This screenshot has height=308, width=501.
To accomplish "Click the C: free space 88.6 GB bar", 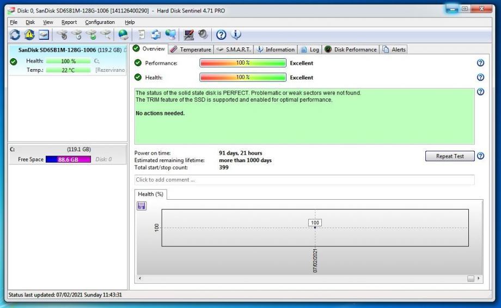I will (x=68, y=159).
